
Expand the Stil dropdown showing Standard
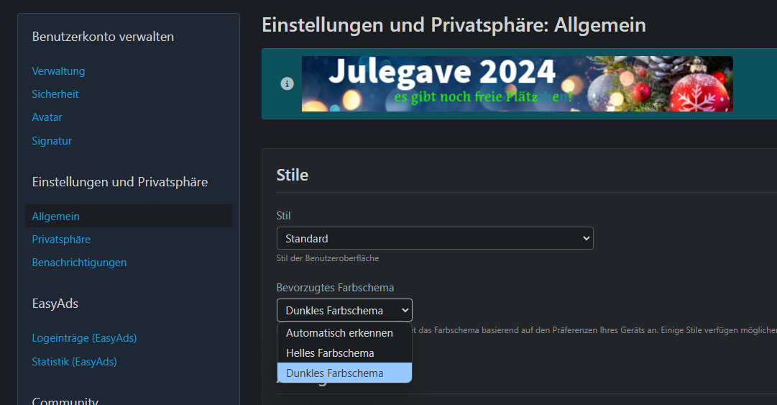pos(435,238)
